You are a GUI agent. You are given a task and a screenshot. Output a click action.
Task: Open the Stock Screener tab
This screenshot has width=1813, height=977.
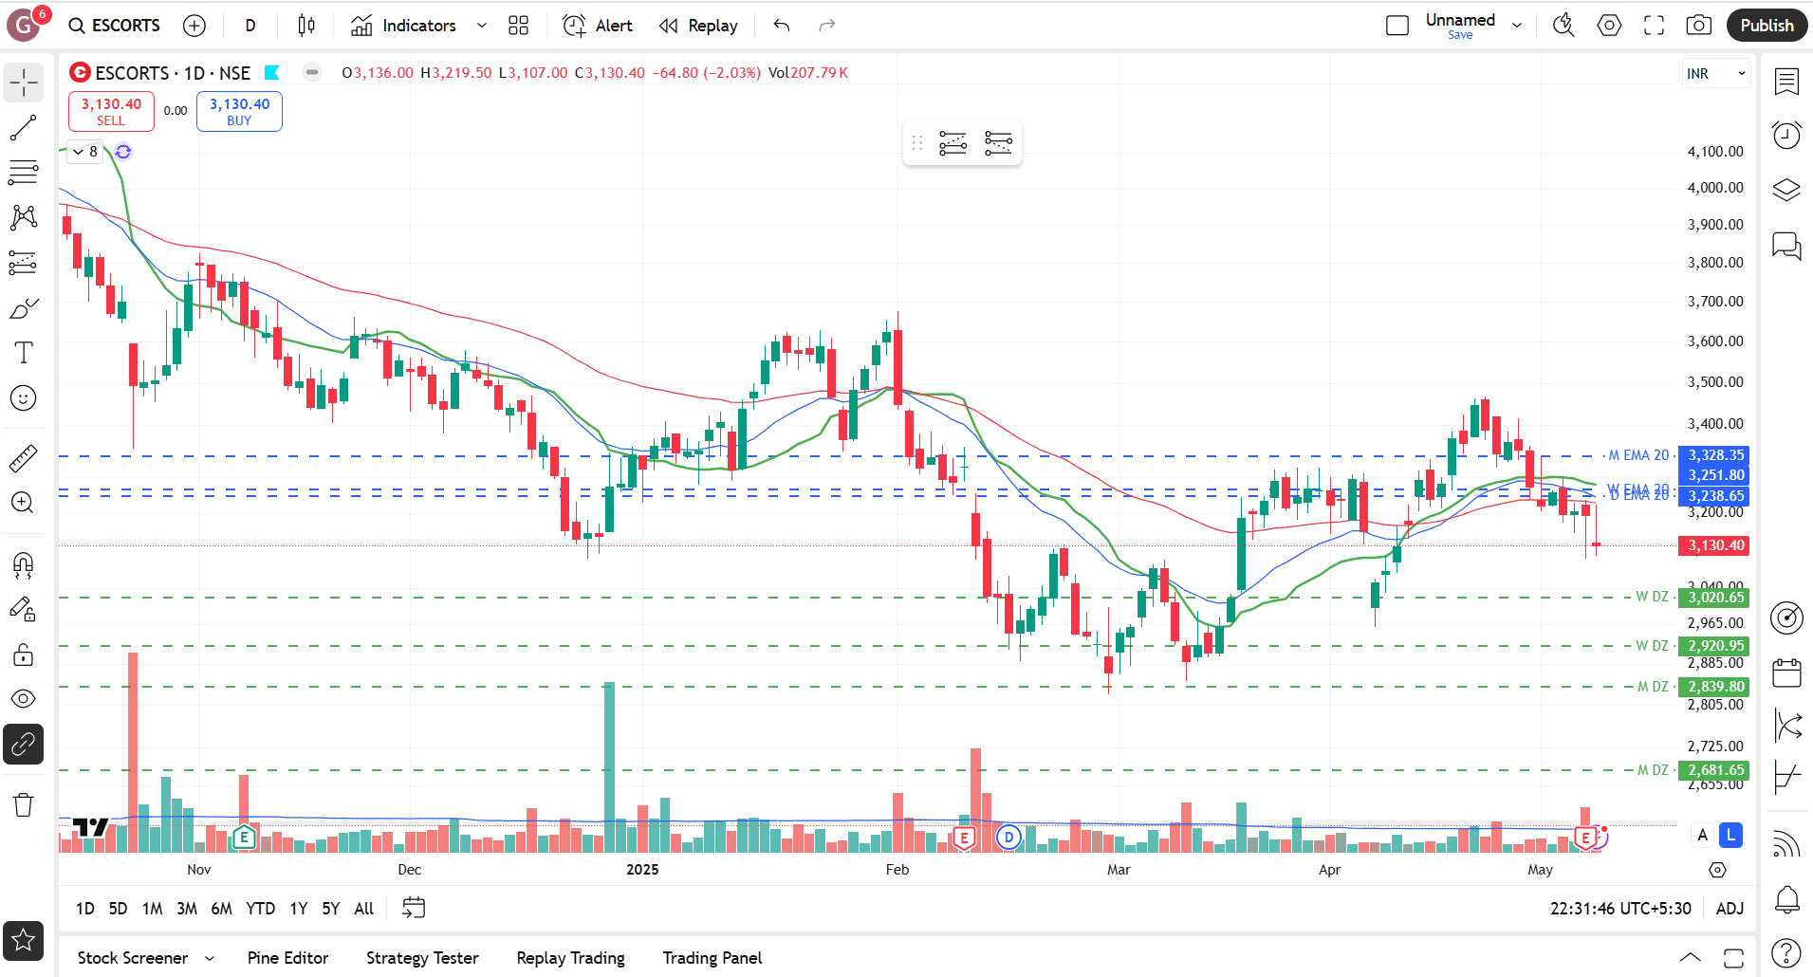click(133, 958)
